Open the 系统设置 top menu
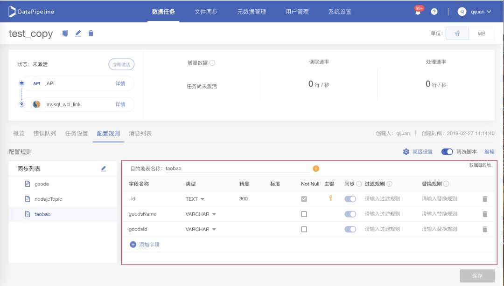 (x=340, y=12)
